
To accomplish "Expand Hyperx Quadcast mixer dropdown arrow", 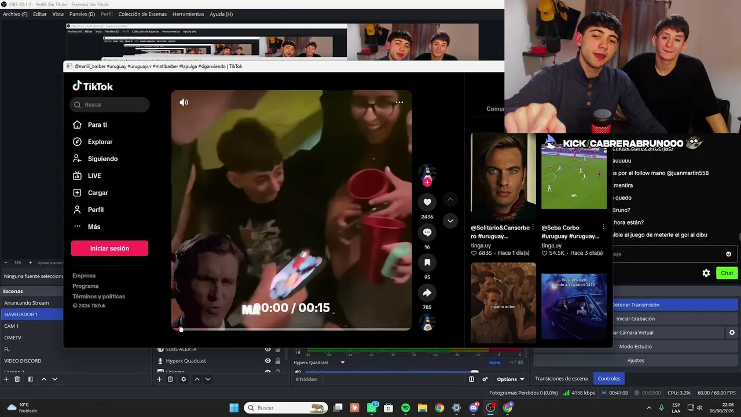I will point(342,363).
